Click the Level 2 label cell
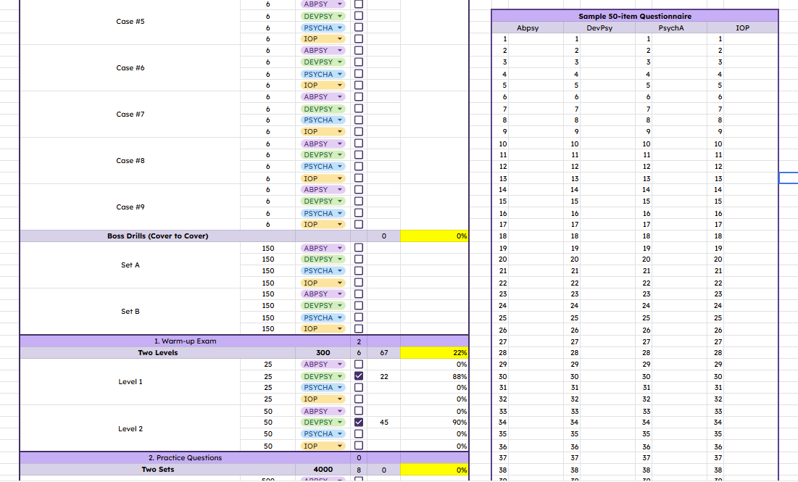Viewport: 798px width, 482px height. point(130,428)
